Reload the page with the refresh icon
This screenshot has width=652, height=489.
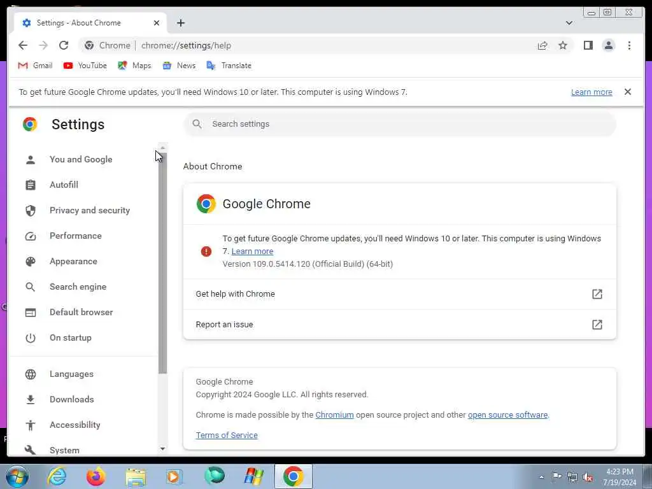pos(64,45)
